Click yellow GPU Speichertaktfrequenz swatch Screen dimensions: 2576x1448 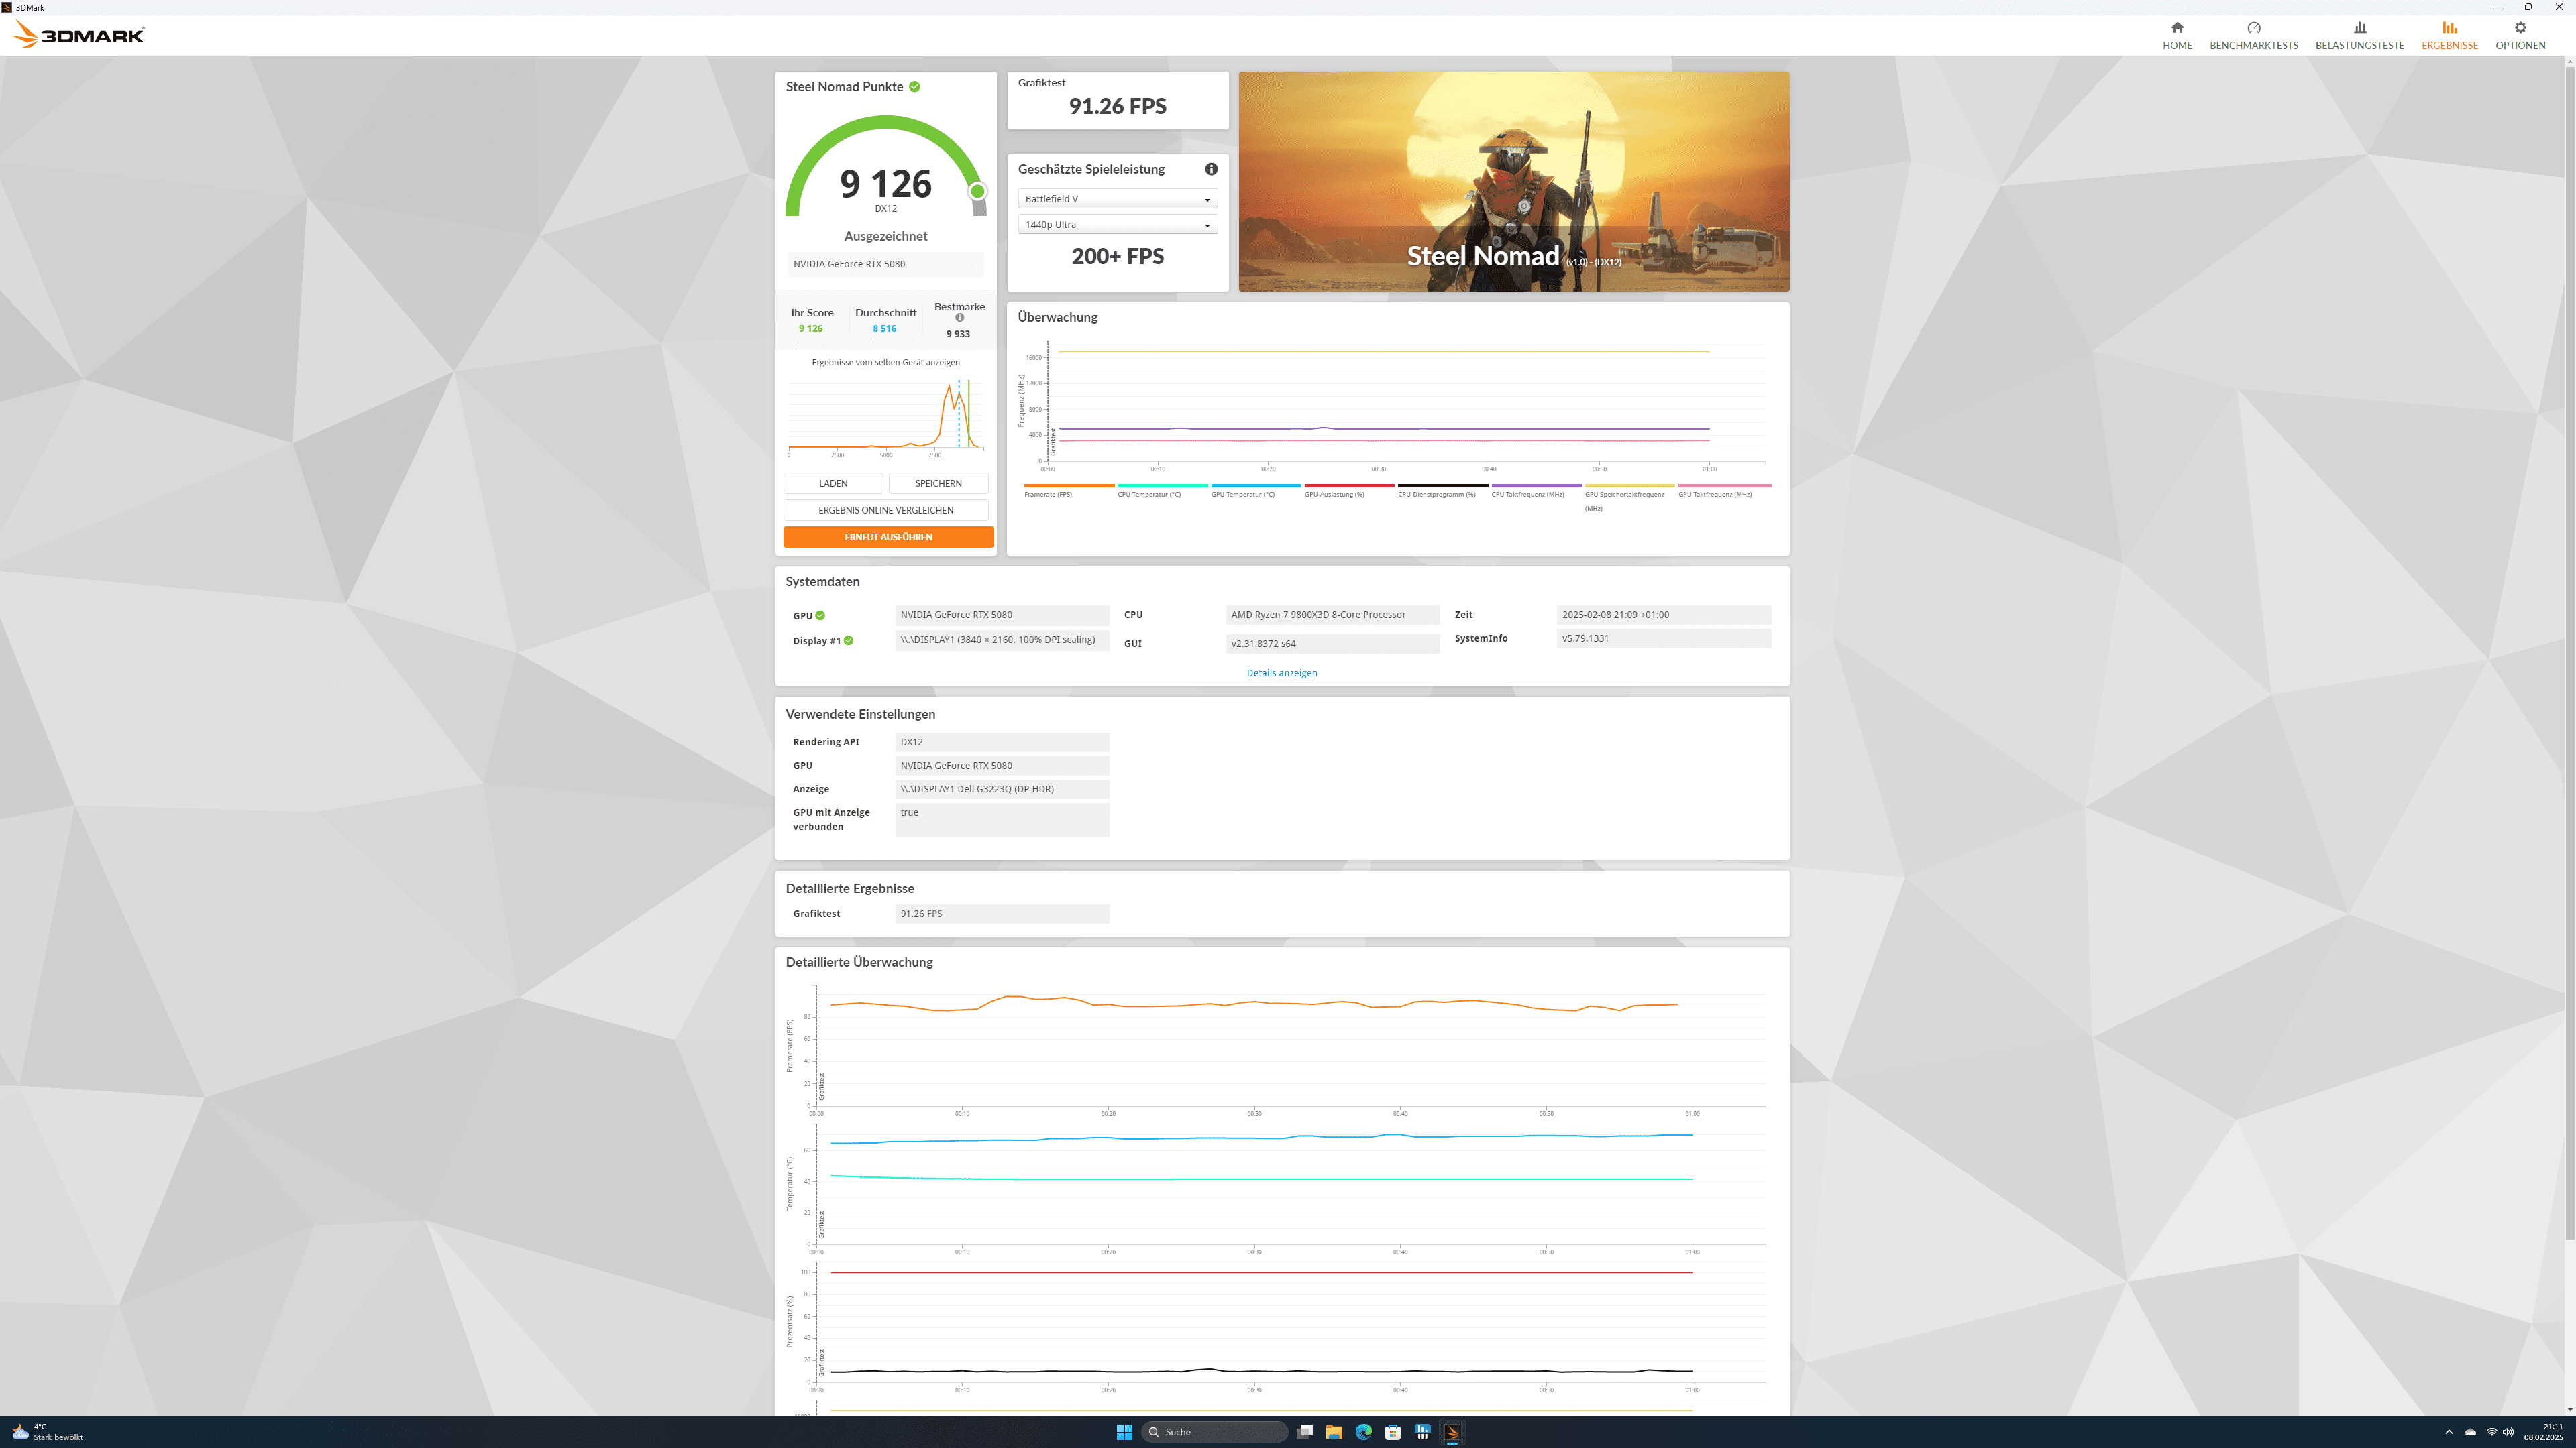pyautogui.click(x=1629, y=485)
